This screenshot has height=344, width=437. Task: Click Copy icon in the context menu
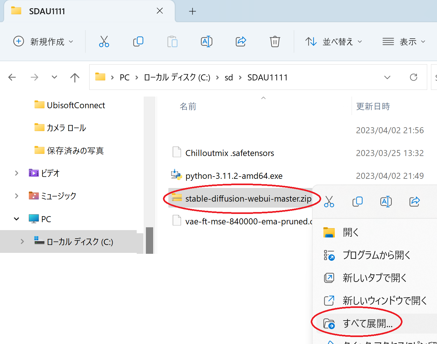click(x=357, y=201)
